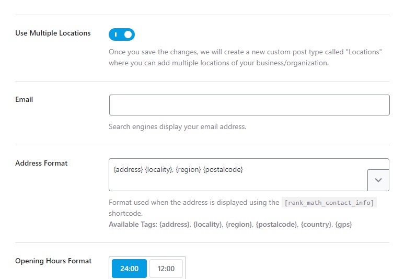This screenshot has height=279, width=405.
Task: Switch opening hours format to 12:00
Action: (x=166, y=269)
